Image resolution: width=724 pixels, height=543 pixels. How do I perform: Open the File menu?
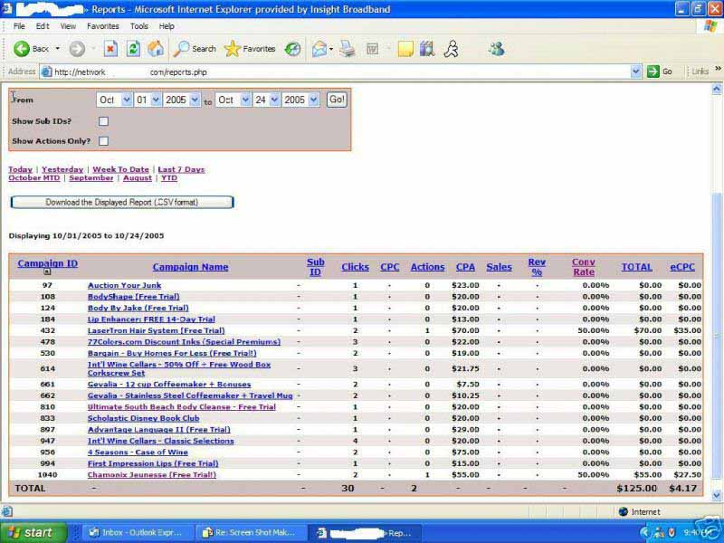[x=19, y=26]
